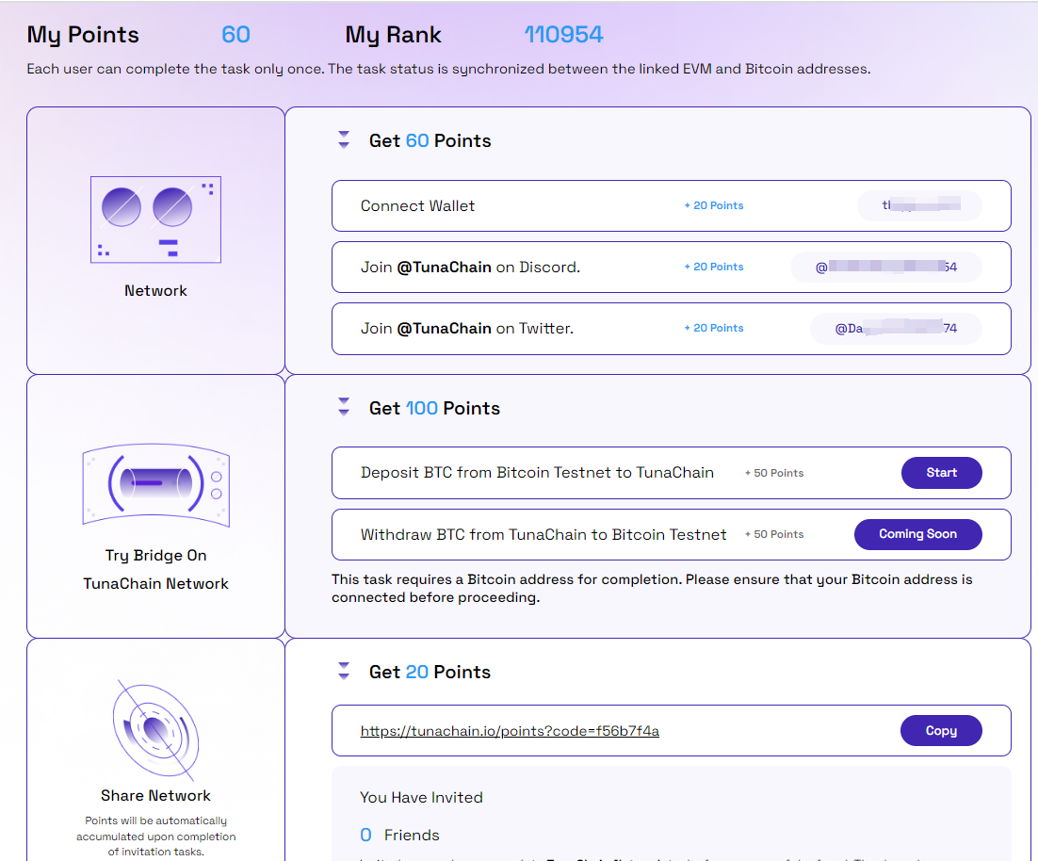Click the My Rank value 110954
Screen dimensions: 1038x861
pos(563,35)
